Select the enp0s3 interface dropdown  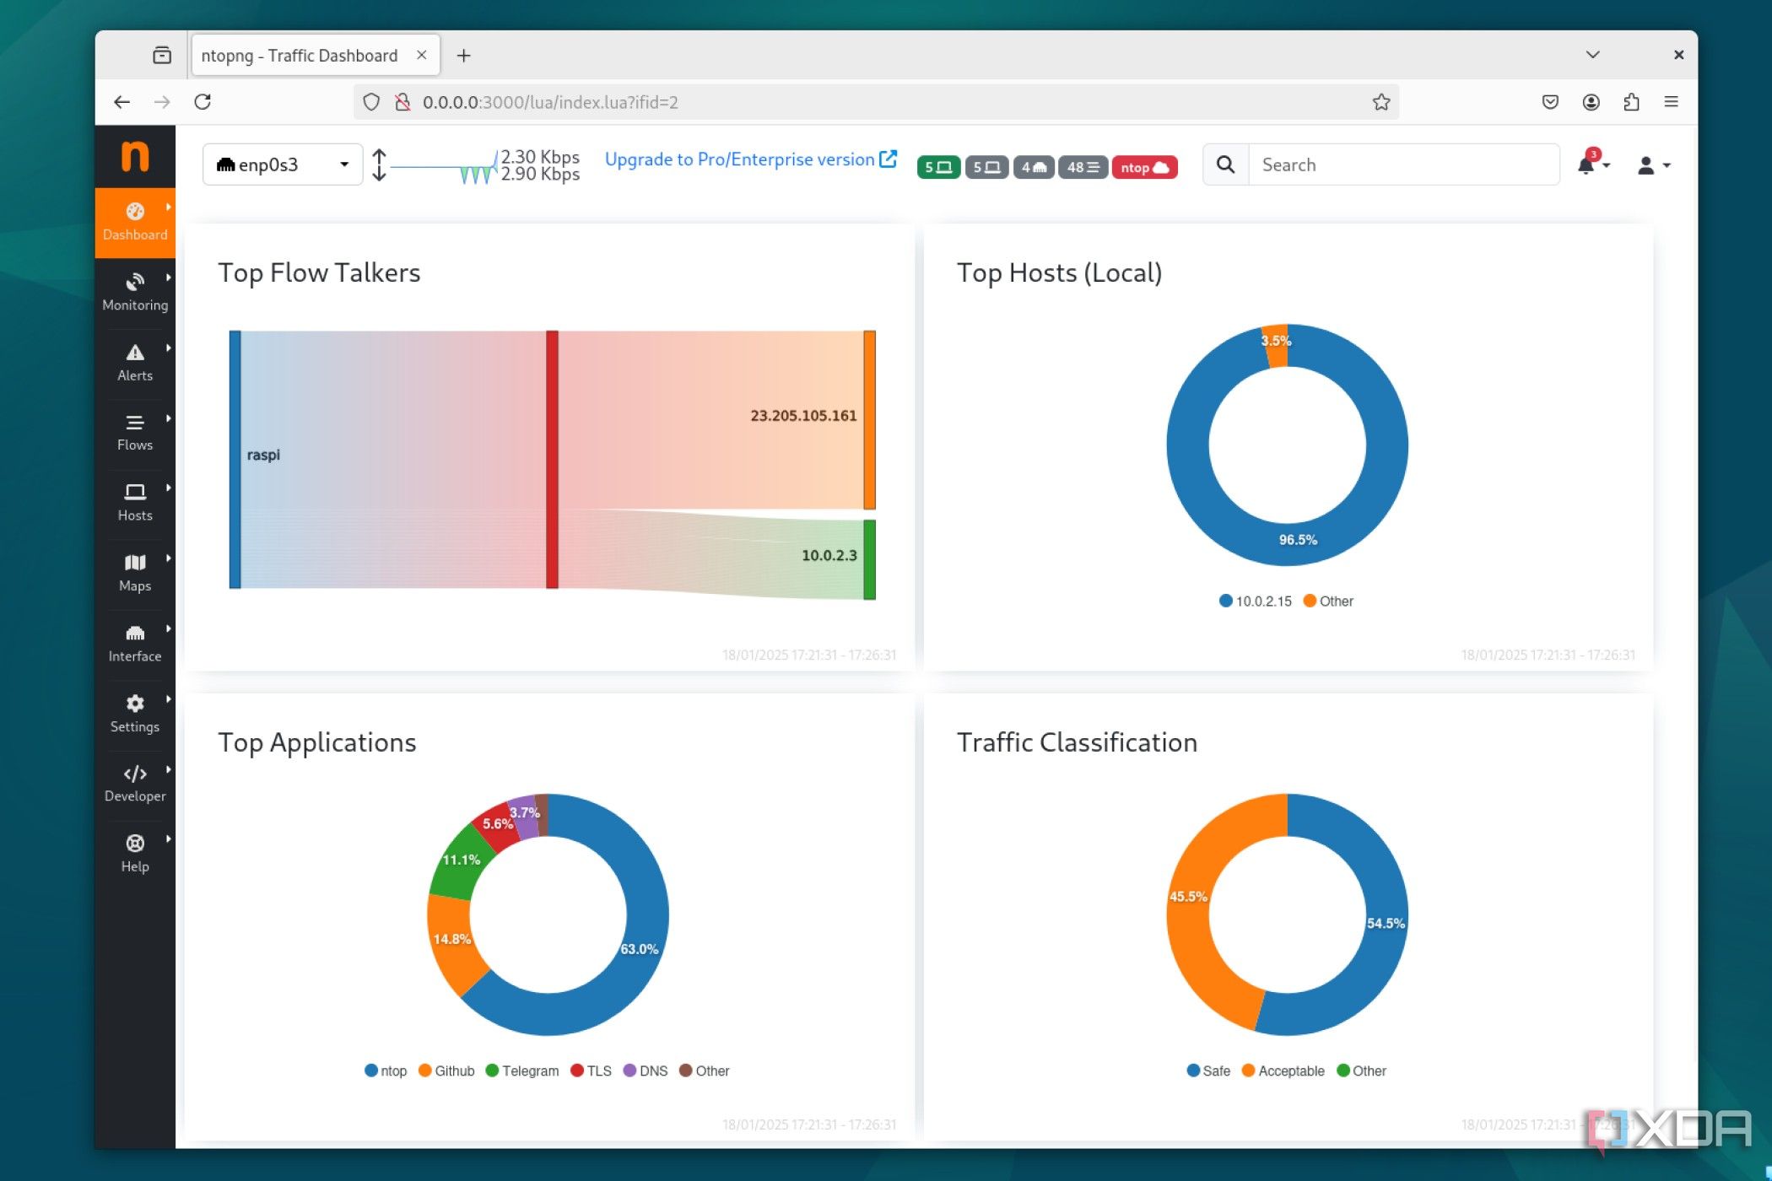pyautogui.click(x=282, y=164)
